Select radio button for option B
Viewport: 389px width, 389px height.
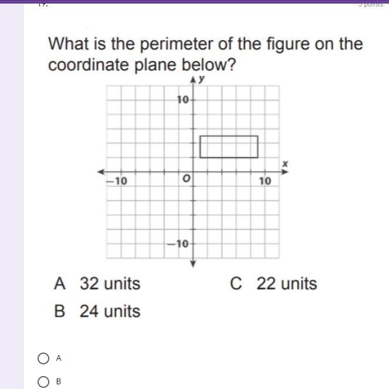[43, 383]
